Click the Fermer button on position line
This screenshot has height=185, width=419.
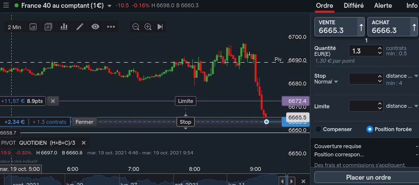85,122
